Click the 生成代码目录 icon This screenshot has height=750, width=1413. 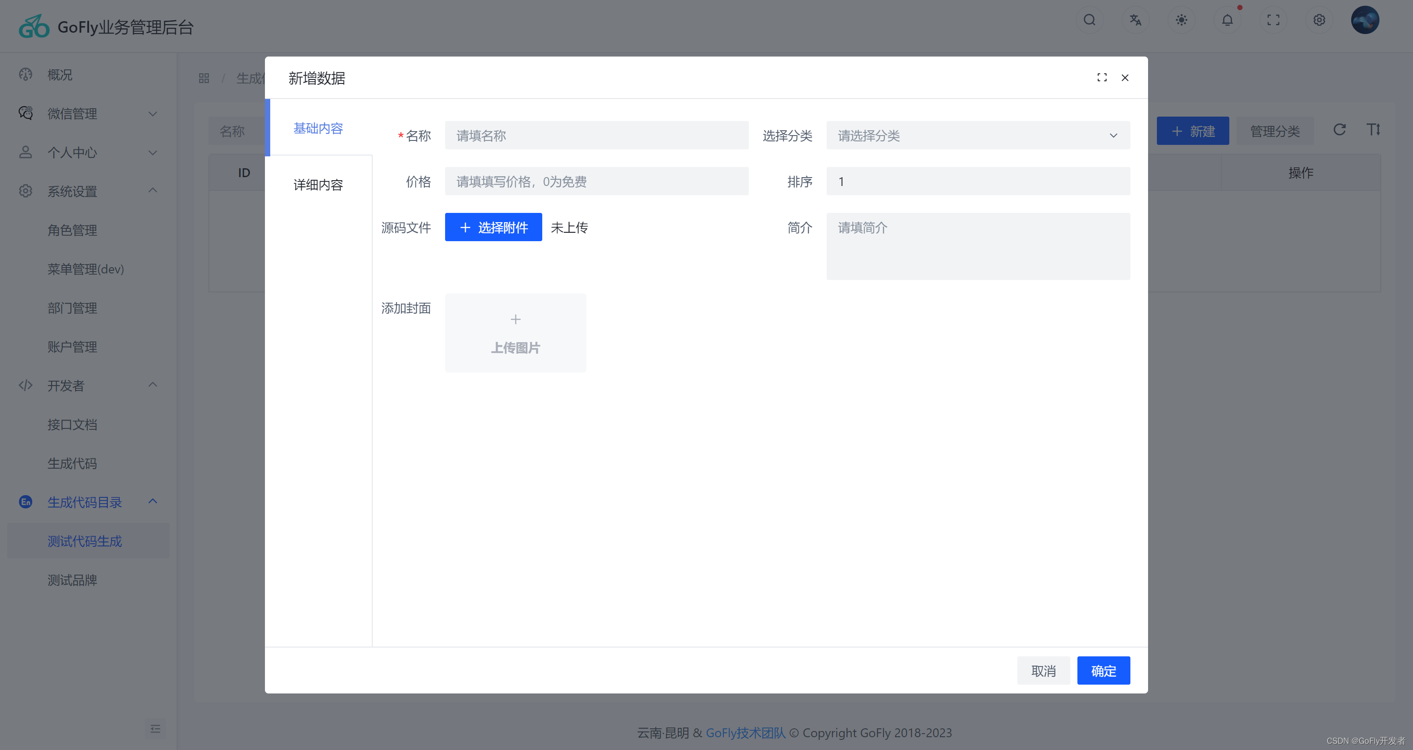coord(26,502)
